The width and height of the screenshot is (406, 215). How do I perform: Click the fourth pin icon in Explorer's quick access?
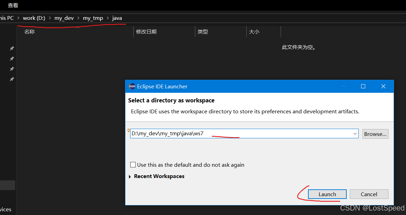coord(12,79)
